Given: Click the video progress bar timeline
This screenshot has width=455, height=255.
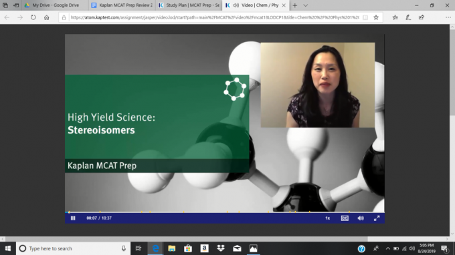Looking at the screenshot, I should tap(225, 212).
